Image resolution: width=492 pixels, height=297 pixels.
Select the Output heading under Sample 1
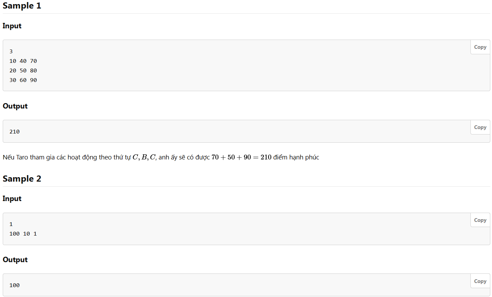pyautogui.click(x=15, y=106)
